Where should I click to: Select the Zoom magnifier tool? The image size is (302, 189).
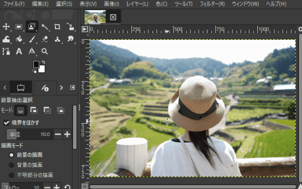[45, 51]
